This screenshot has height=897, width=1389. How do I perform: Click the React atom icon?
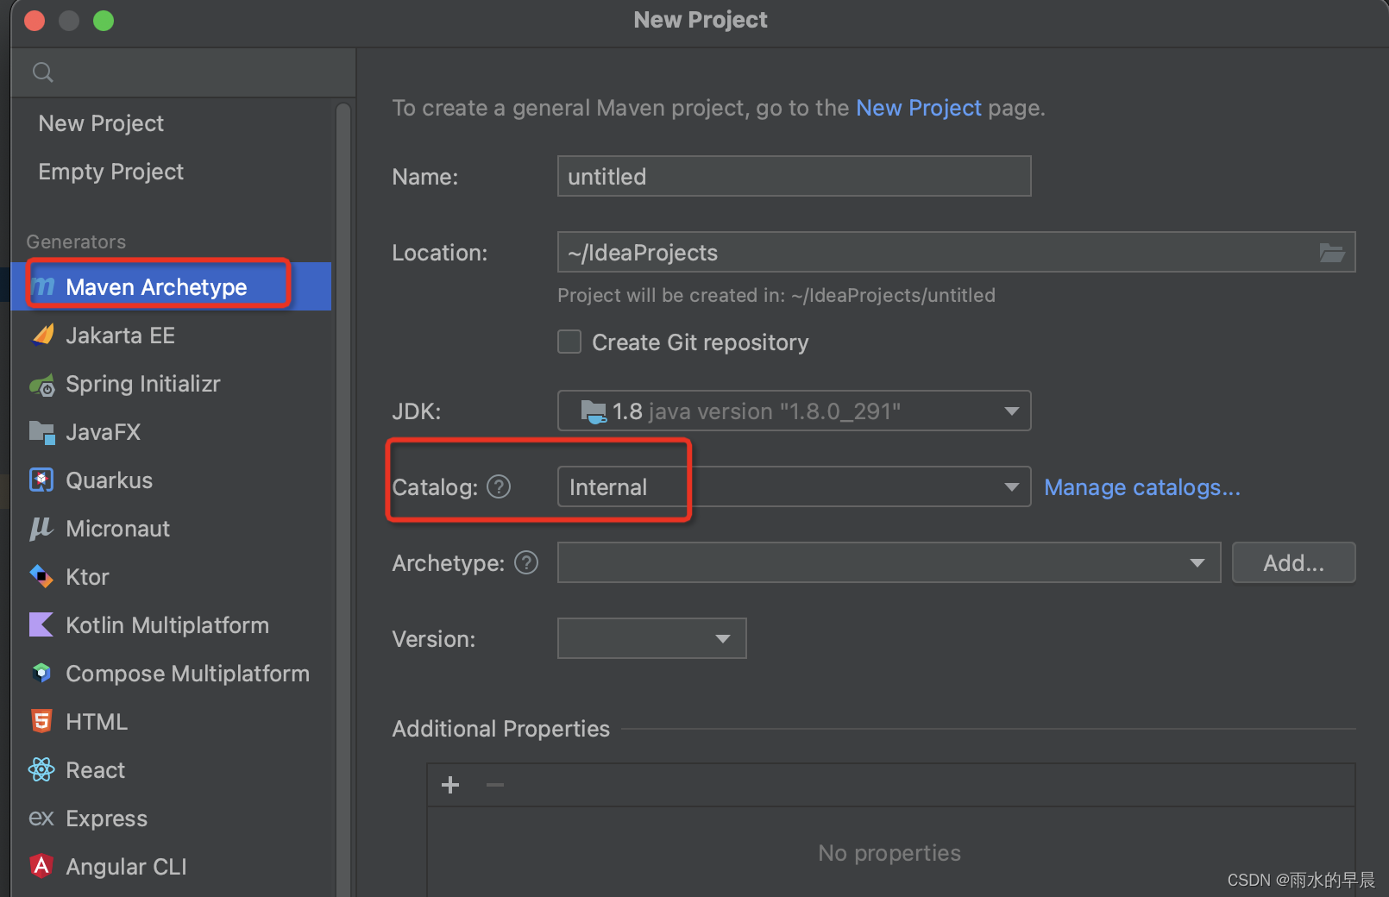41,769
